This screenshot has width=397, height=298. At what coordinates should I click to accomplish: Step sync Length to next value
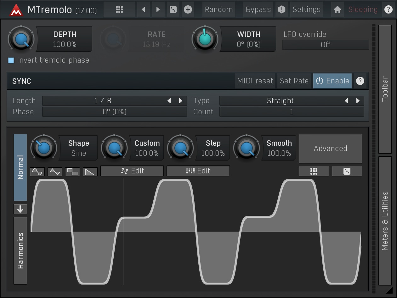click(181, 101)
